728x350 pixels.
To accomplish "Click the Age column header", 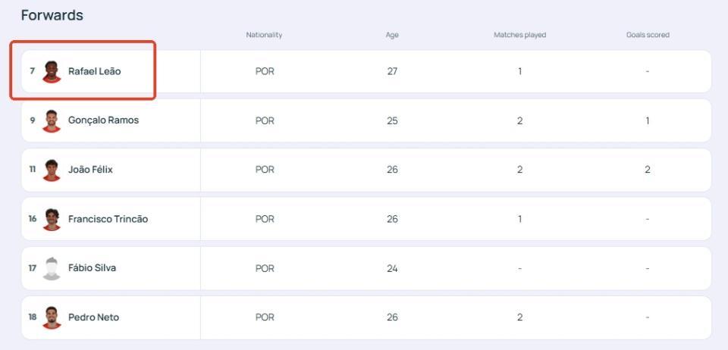I will click(392, 35).
